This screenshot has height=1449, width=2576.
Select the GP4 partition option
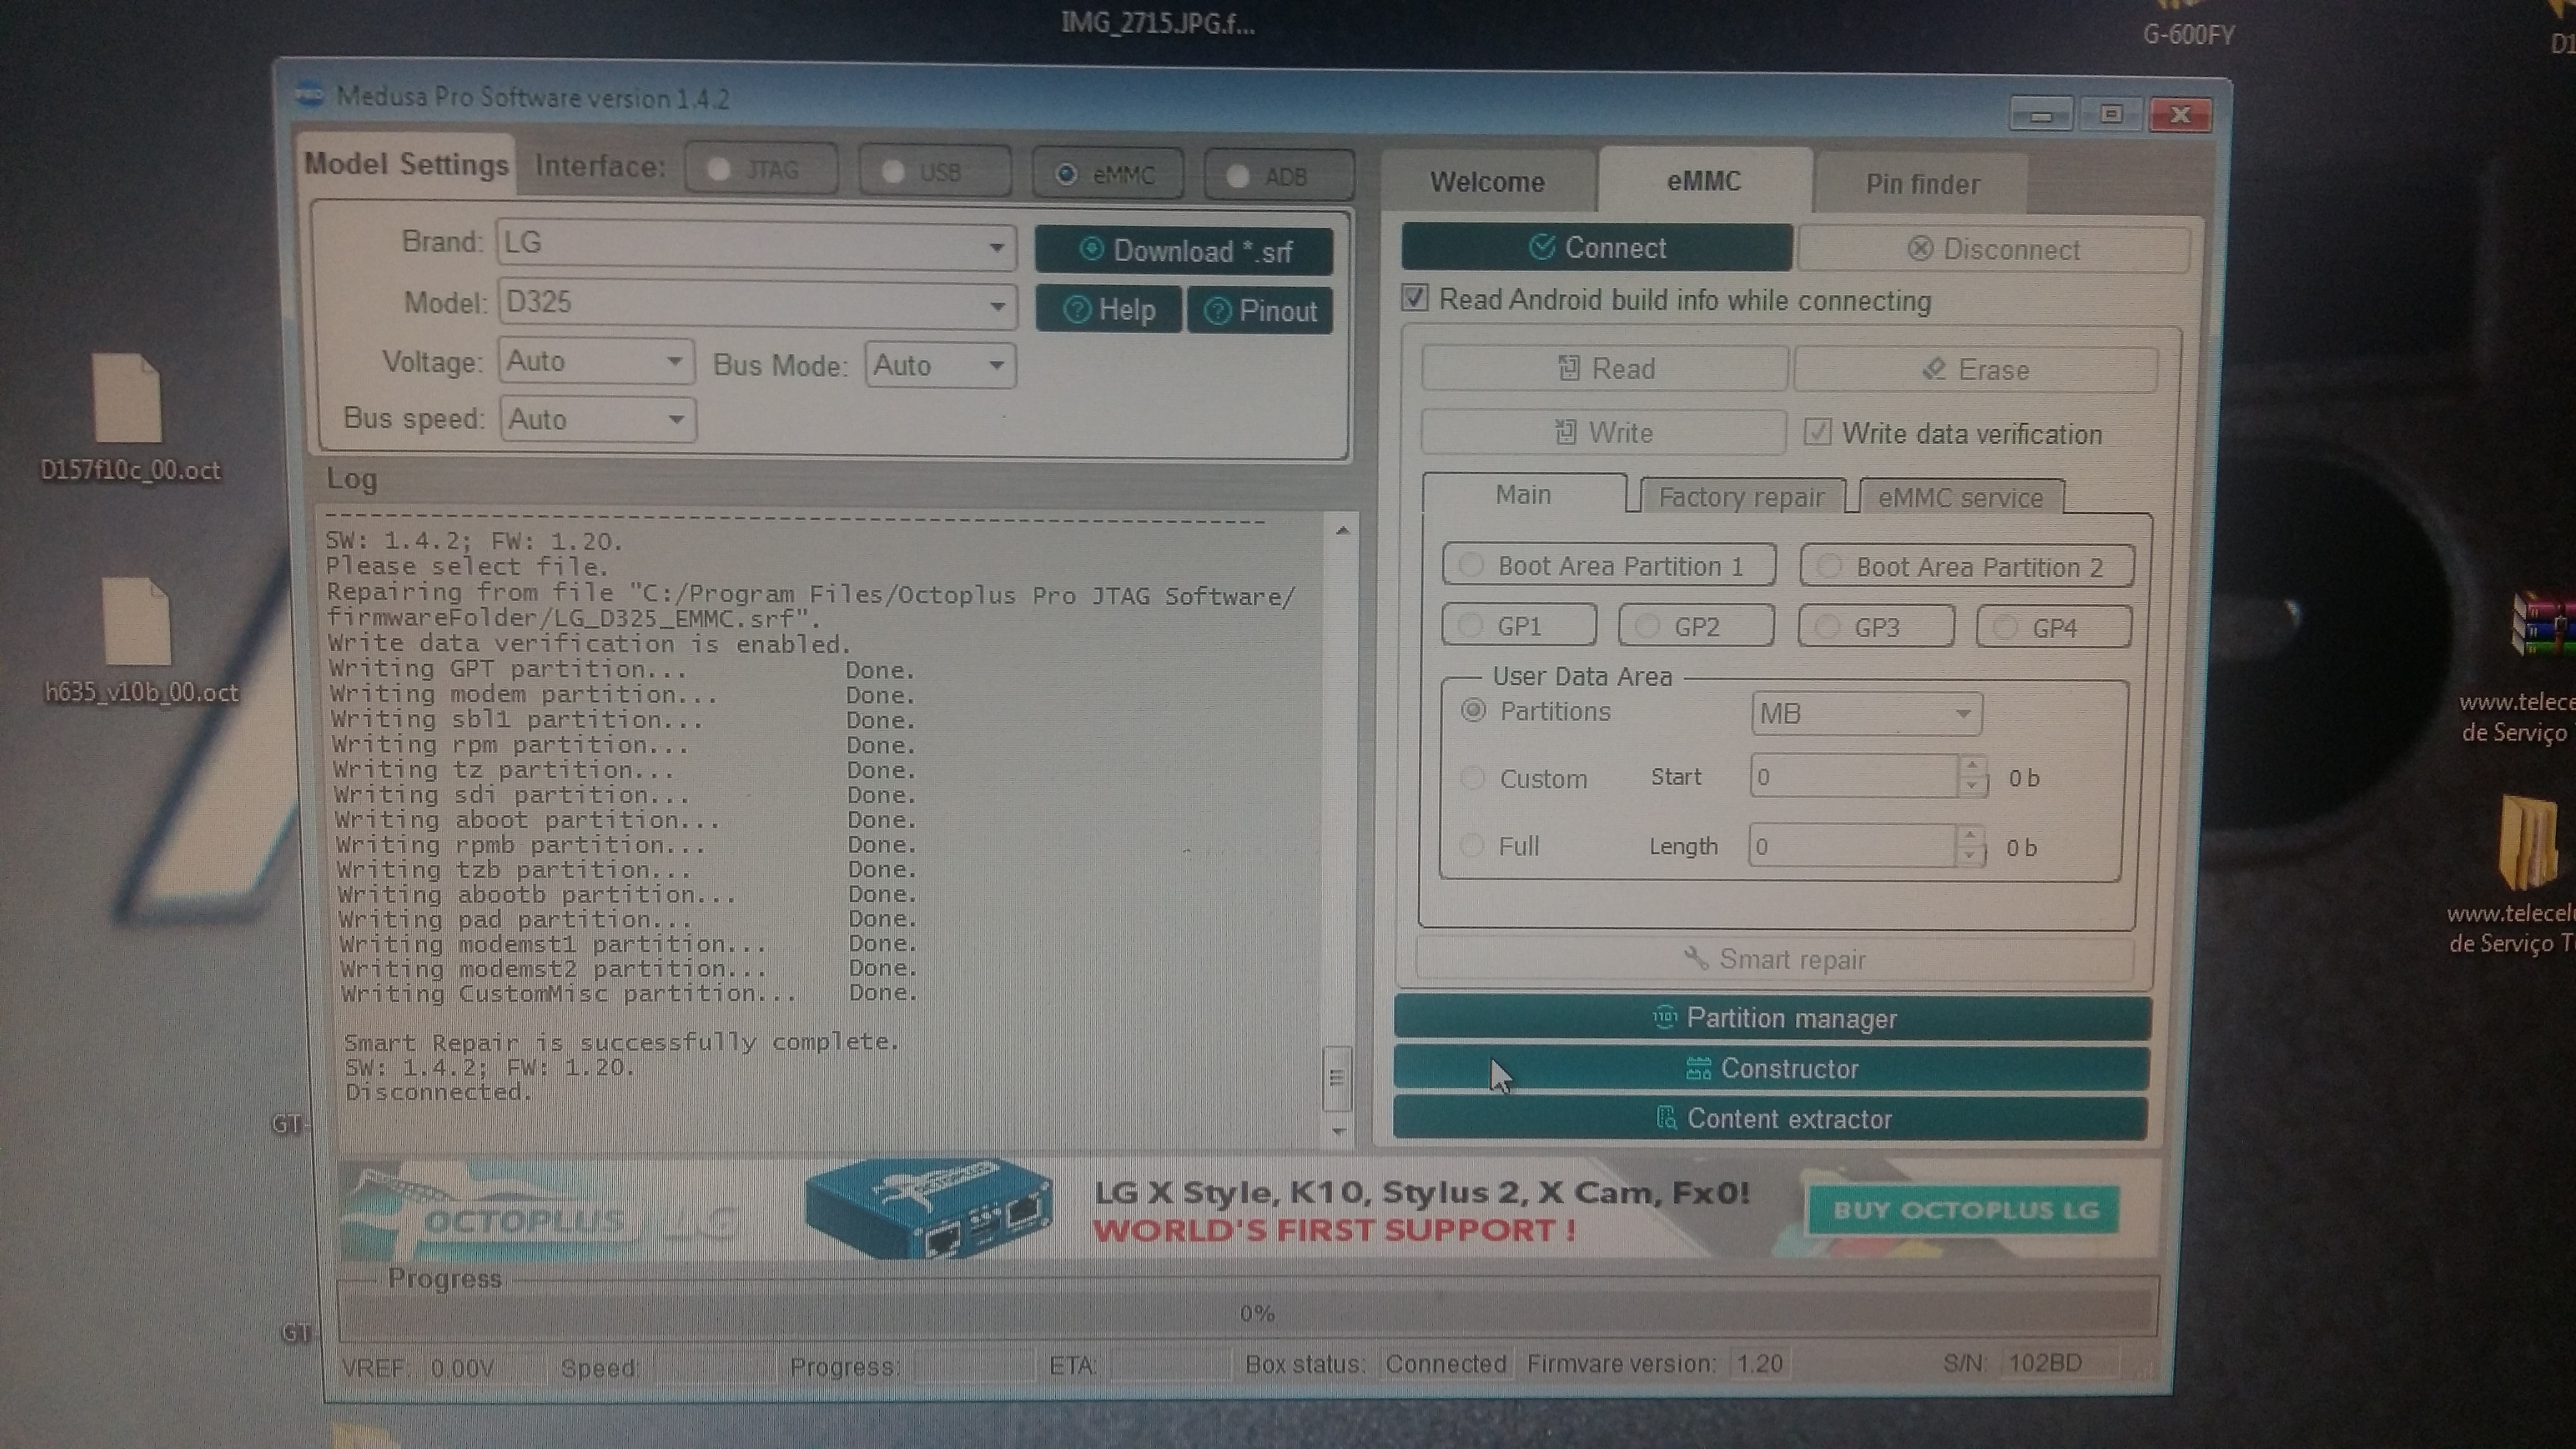(x=2054, y=628)
